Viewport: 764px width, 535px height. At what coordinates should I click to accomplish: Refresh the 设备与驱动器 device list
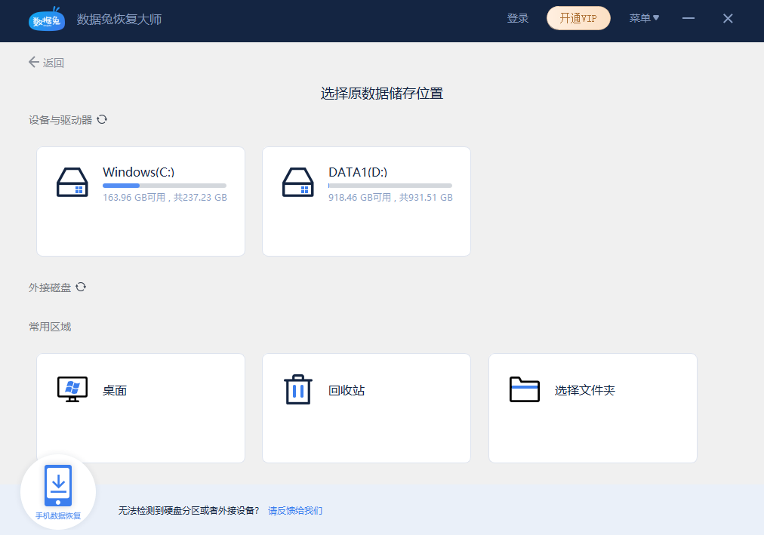[x=103, y=118]
